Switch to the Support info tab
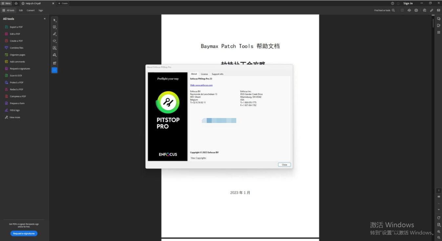Viewport: 442px width, 241px height. tap(218, 74)
